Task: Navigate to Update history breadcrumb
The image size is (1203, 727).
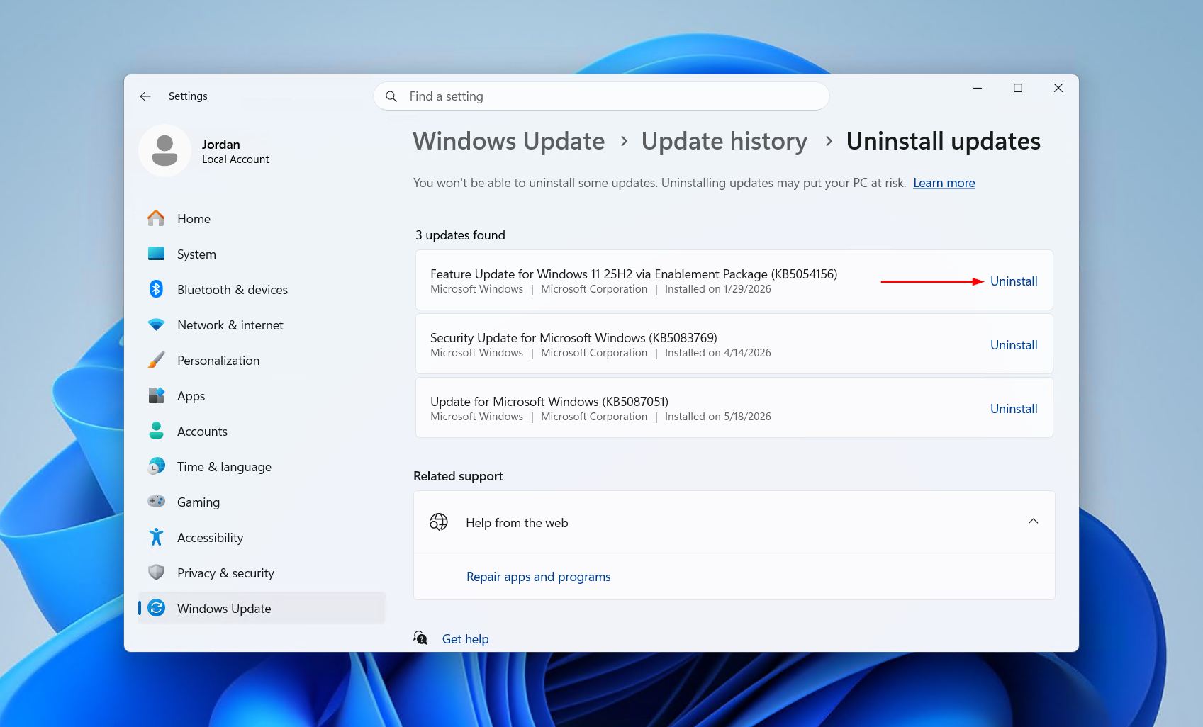Action: click(x=724, y=141)
